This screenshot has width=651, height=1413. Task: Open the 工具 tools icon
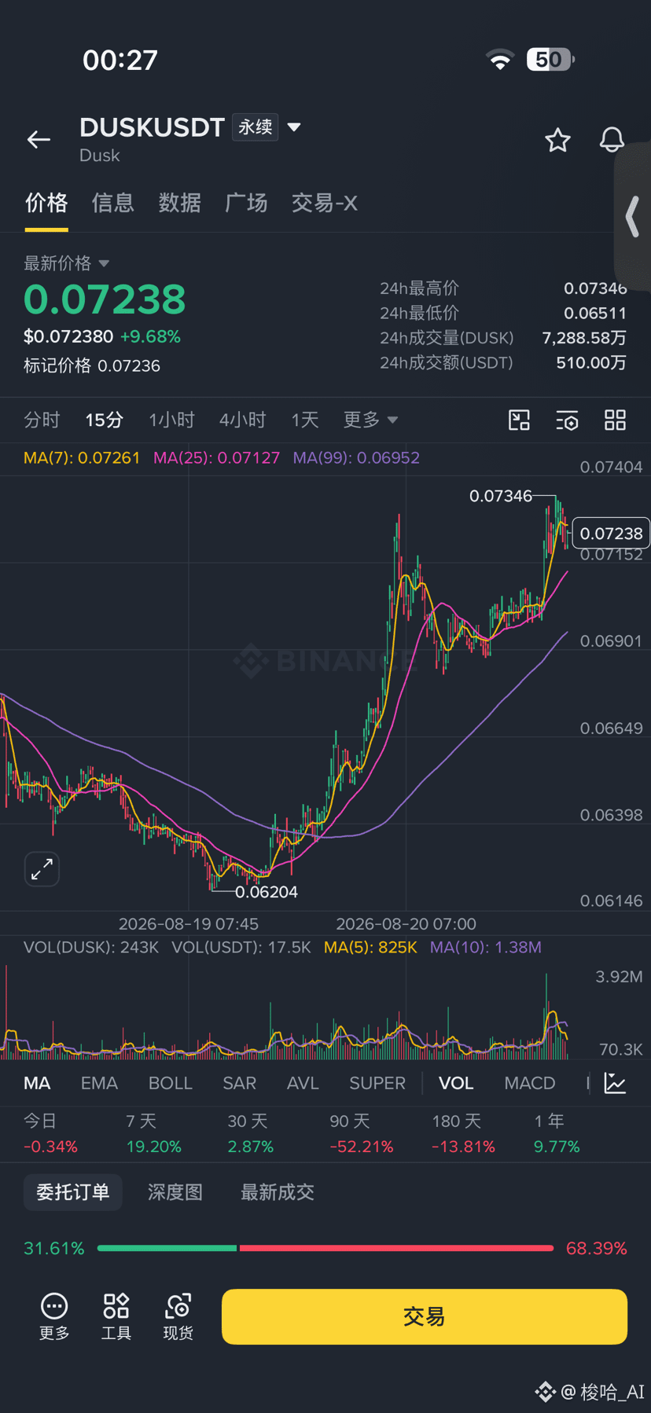tap(116, 1316)
